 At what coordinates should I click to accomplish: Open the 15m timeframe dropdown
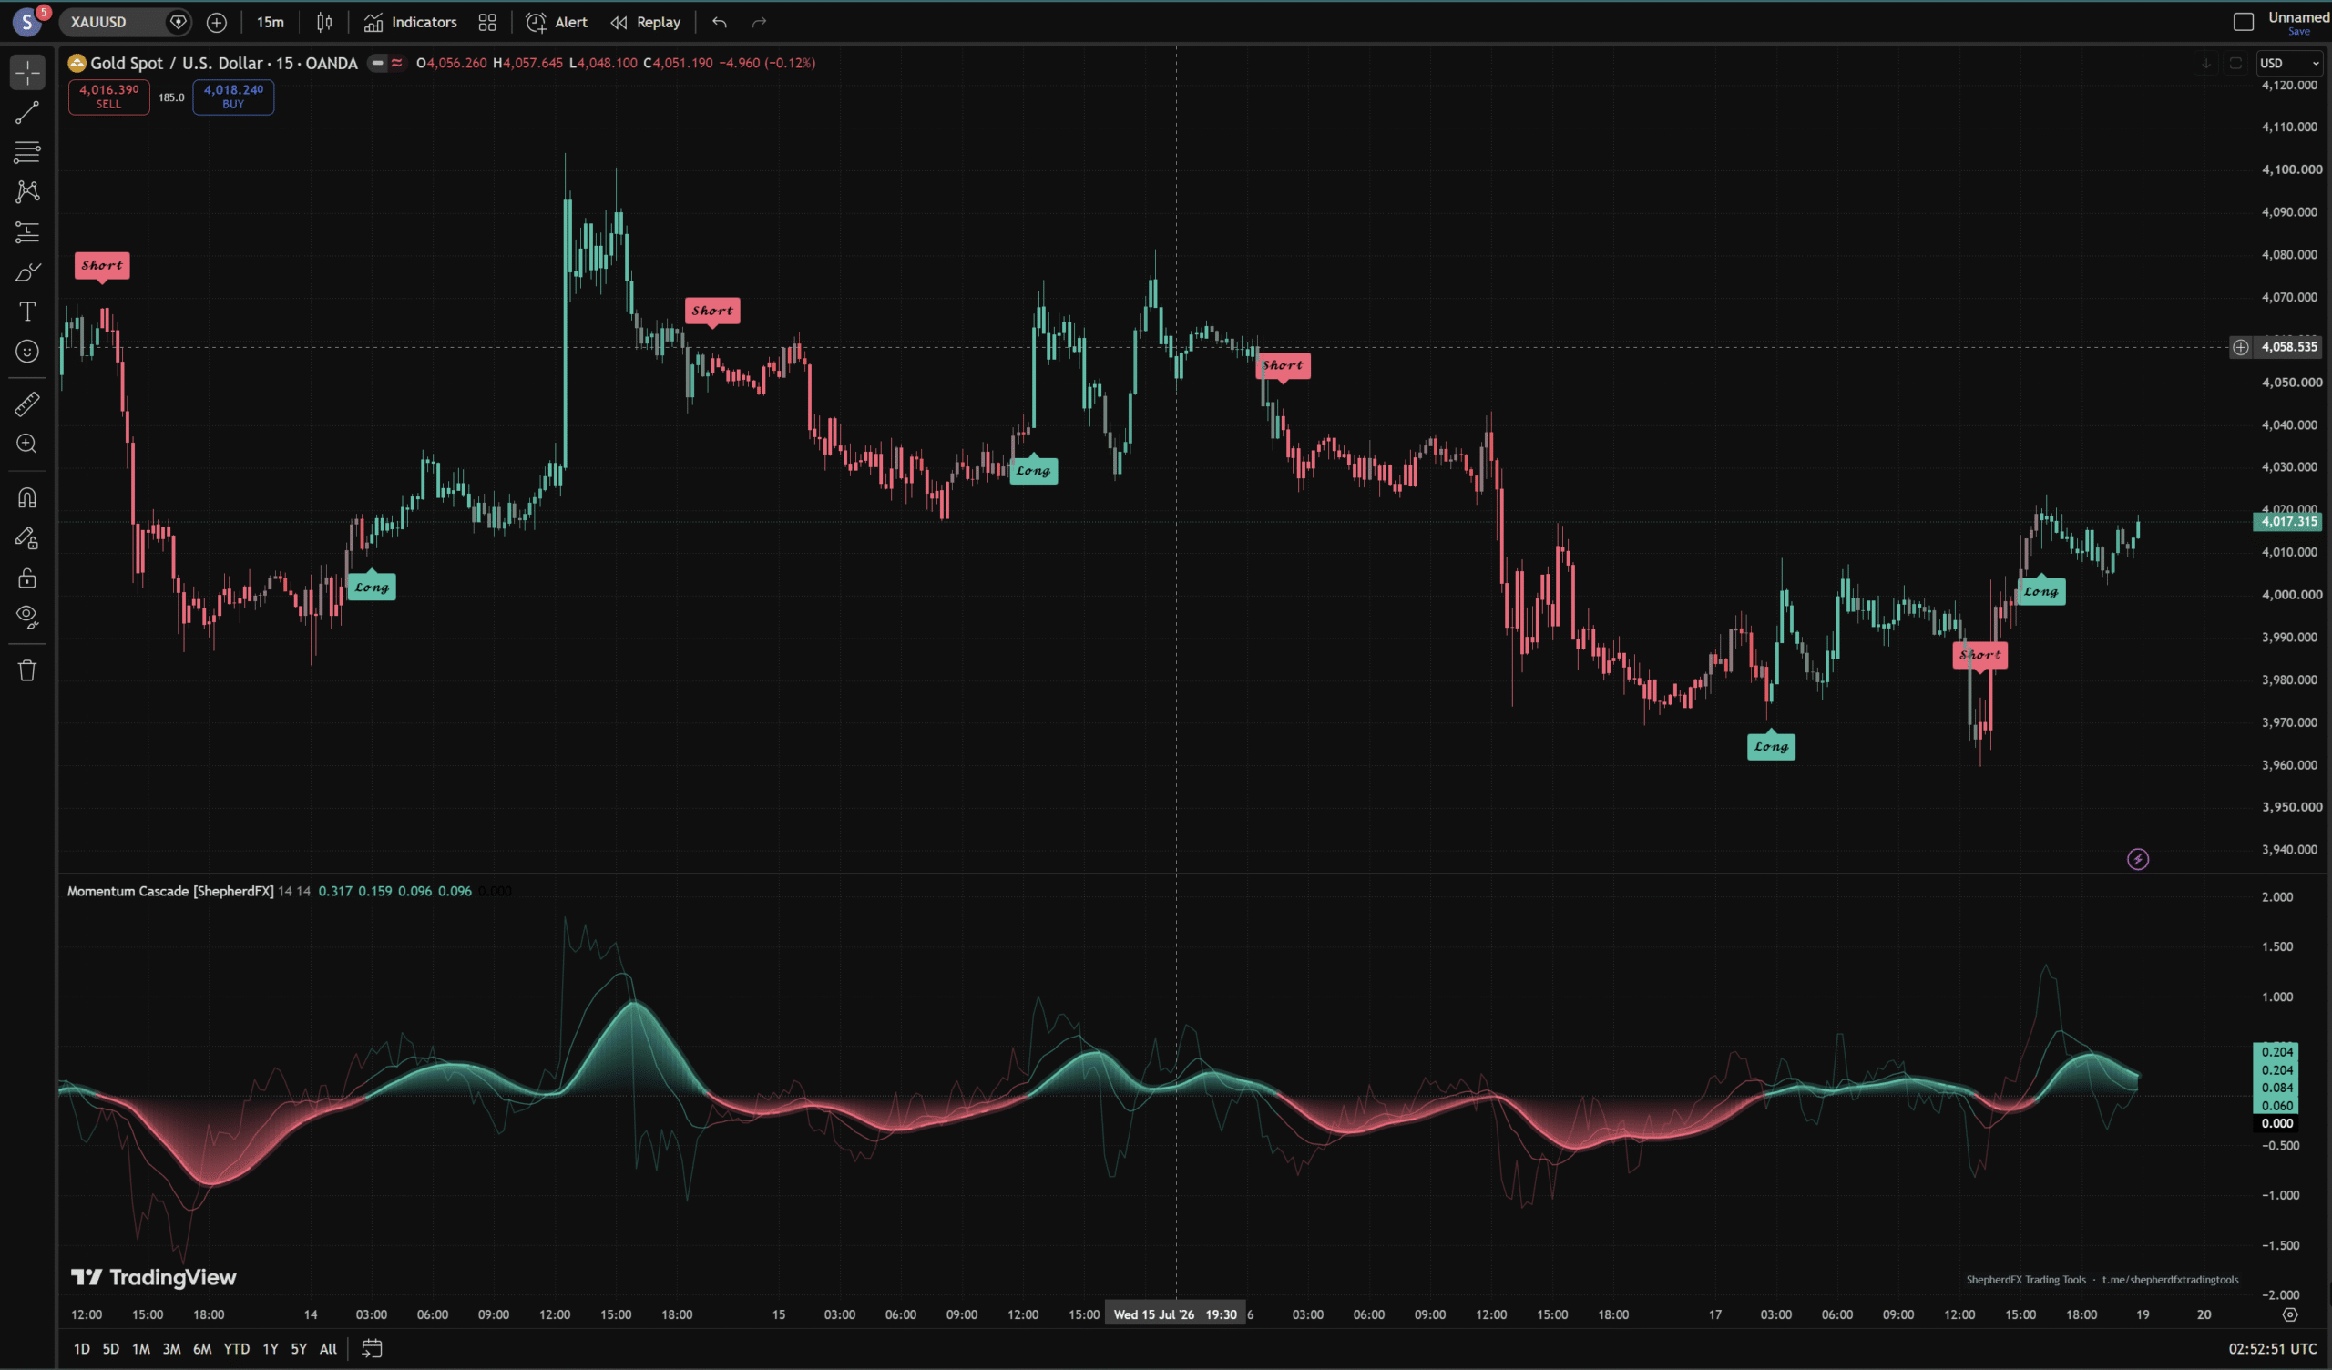point(271,22)
